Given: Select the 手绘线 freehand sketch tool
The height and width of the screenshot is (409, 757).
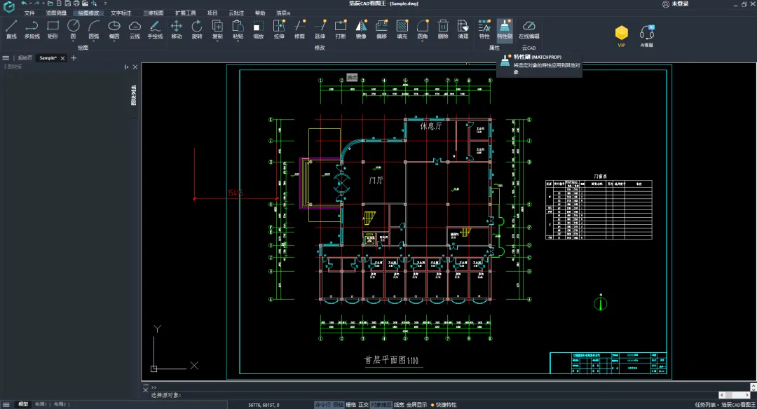Looking at the screenshot, I should (x=155, y=29).
